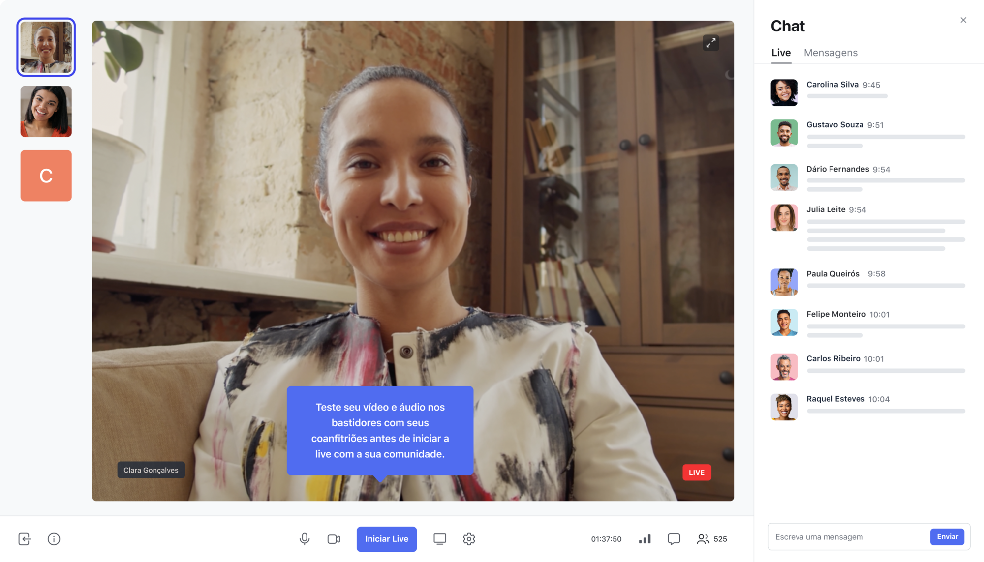The height and width of the screenshot is (562, 984).
Task: Mute the microphone
Action: [x=305, y=539]
